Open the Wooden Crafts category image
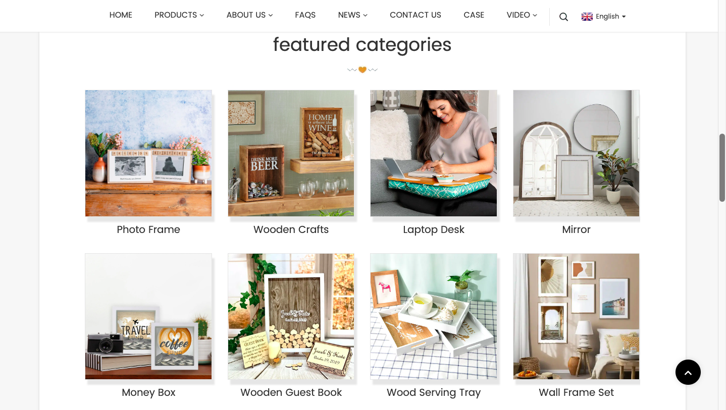The width and height of the screenshot is (726, 410). coord(291,153)
